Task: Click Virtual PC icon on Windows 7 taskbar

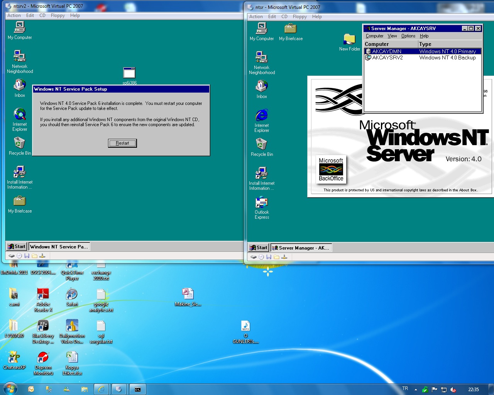Action: click(x=119, y=389)
